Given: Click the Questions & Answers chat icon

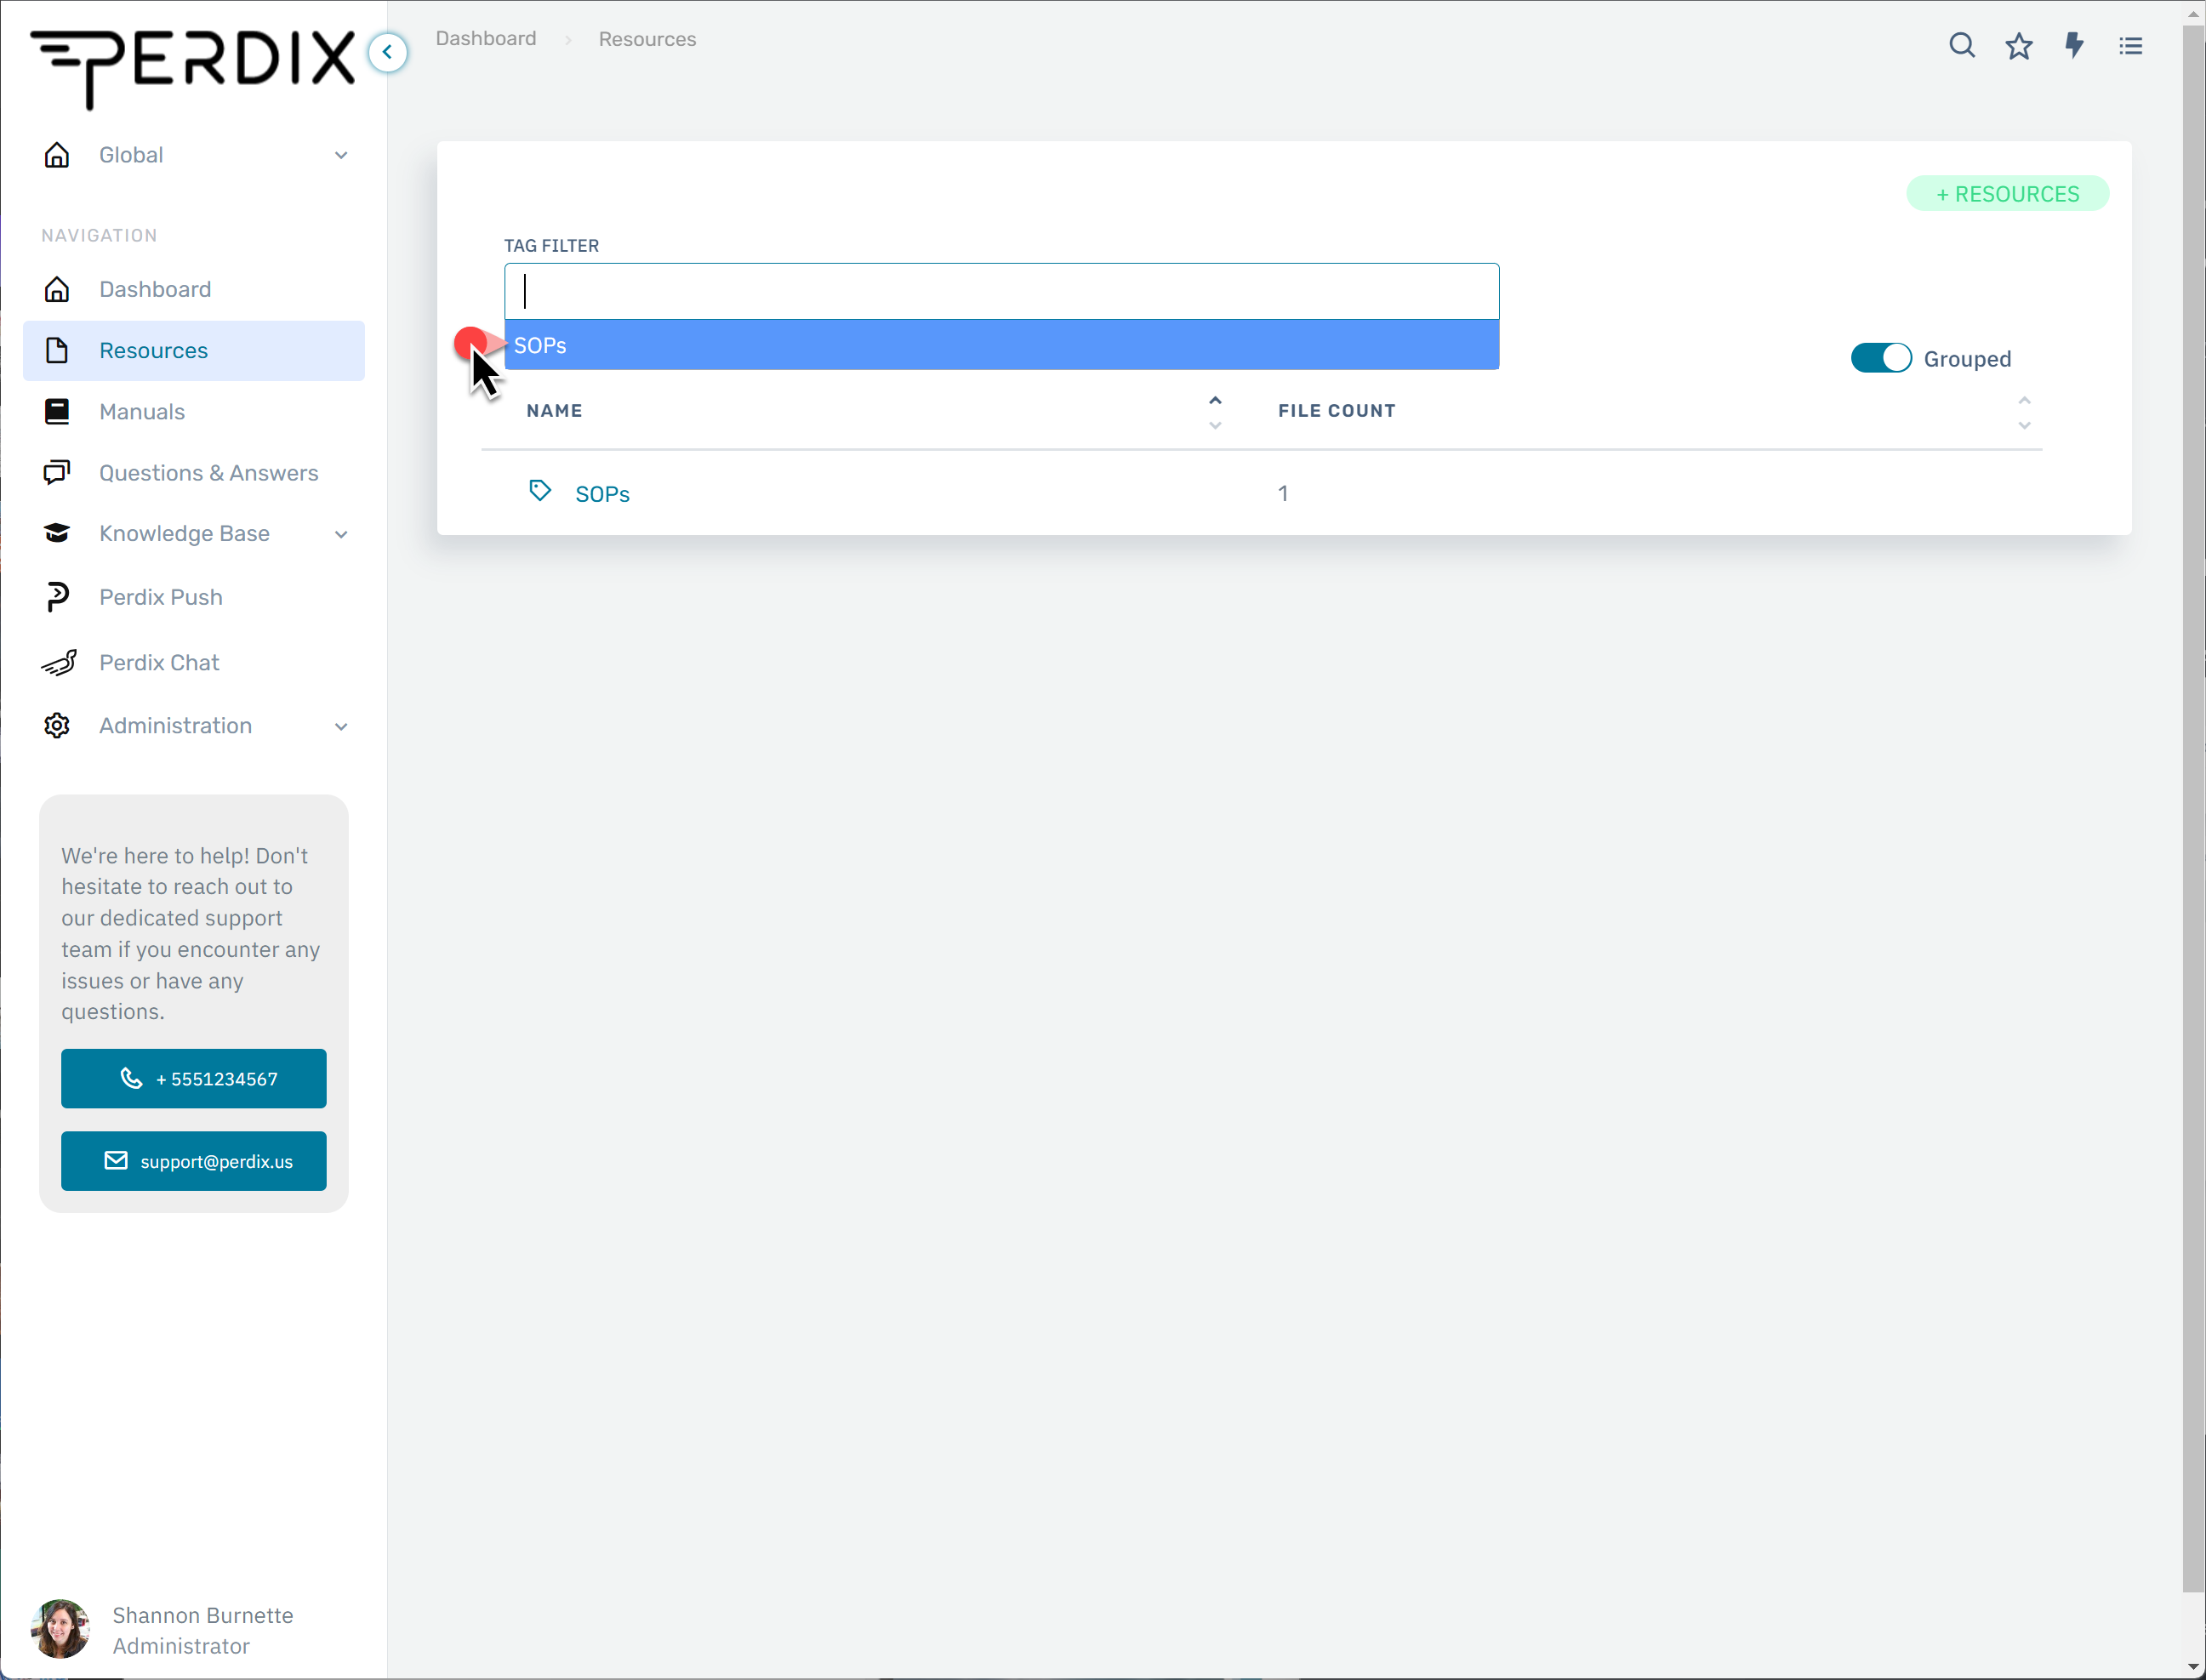Looking at the screenshot, I should pos(57,472).
